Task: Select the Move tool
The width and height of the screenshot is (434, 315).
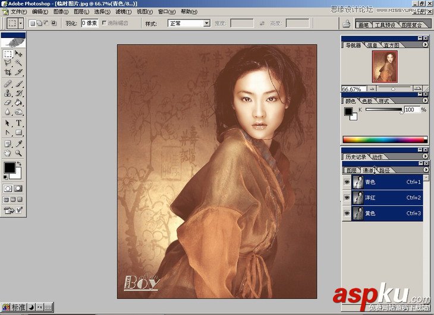Action: click(x=18, y=53)
